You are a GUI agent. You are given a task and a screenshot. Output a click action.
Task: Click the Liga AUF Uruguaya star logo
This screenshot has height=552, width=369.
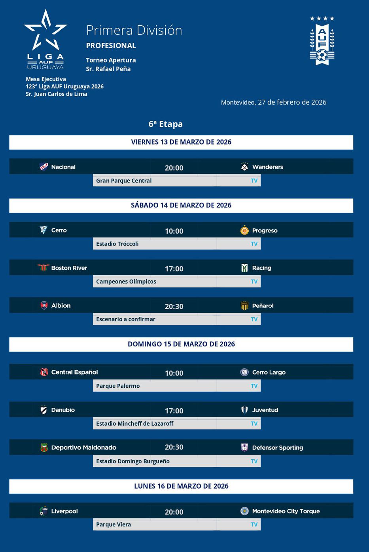pos(45,40)
